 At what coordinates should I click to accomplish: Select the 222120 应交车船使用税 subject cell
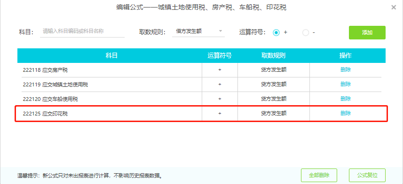pyautogui.click(x=110, y=99)
